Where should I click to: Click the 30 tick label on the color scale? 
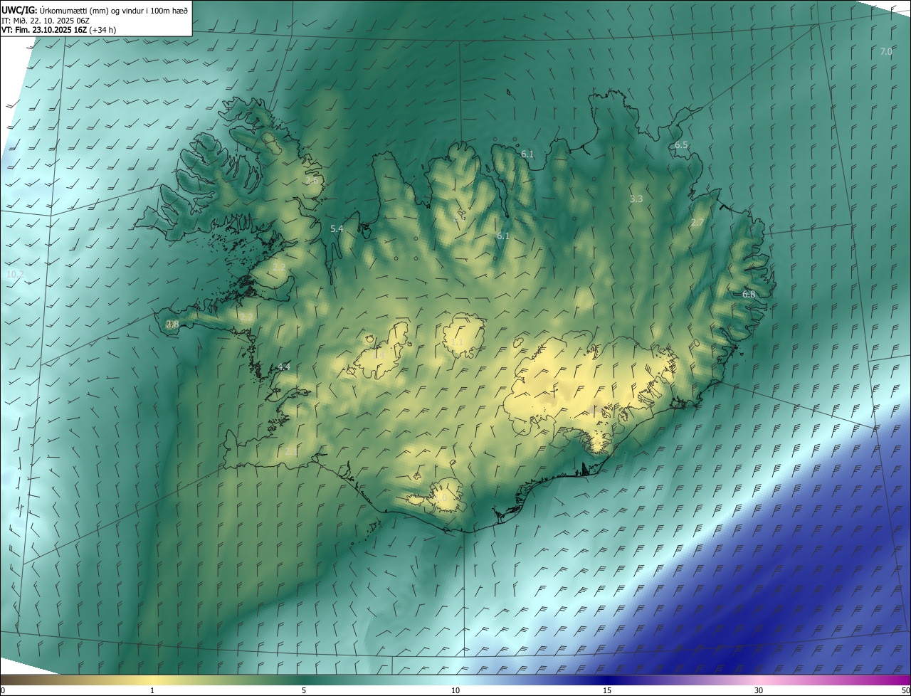pos(759,690)
